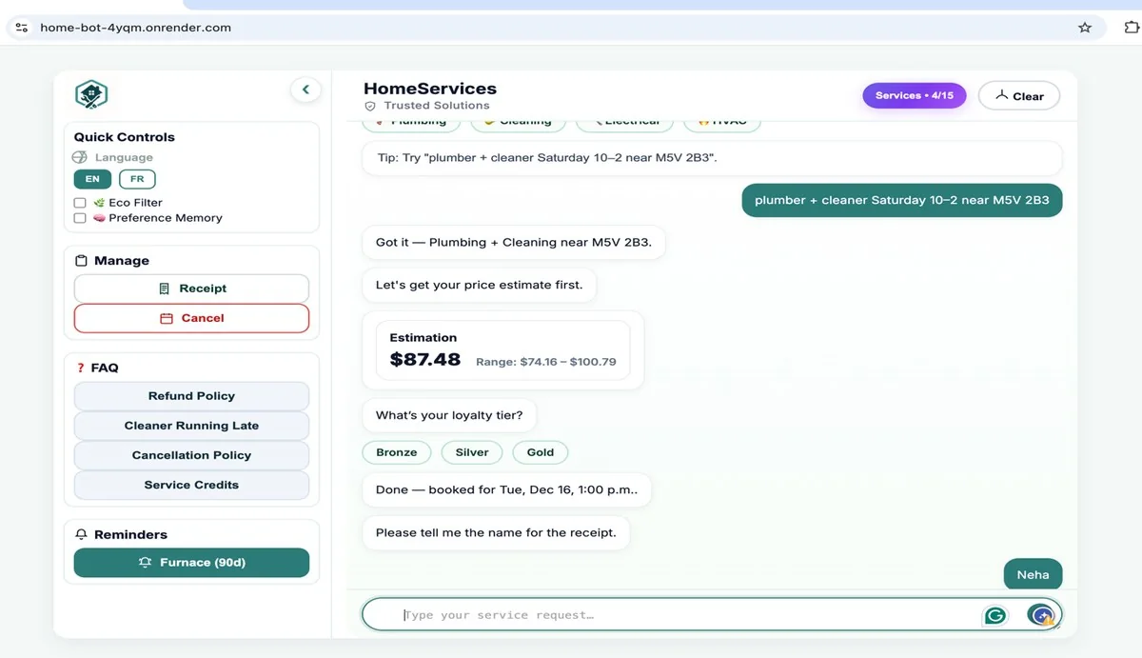1142x658 pixels.
Task: Click the red Cancel button
Action: tap(191, 318)
